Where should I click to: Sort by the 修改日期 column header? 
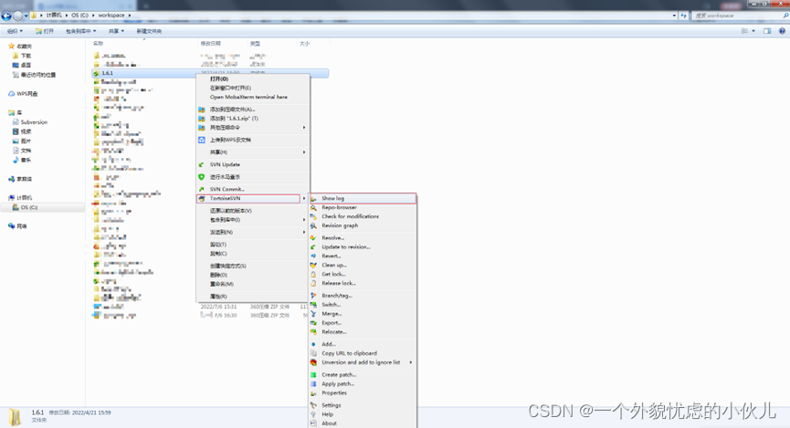click(x=211, y=44)
